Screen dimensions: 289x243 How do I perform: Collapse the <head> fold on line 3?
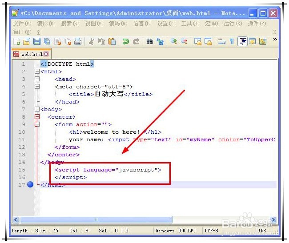(37, 79)
